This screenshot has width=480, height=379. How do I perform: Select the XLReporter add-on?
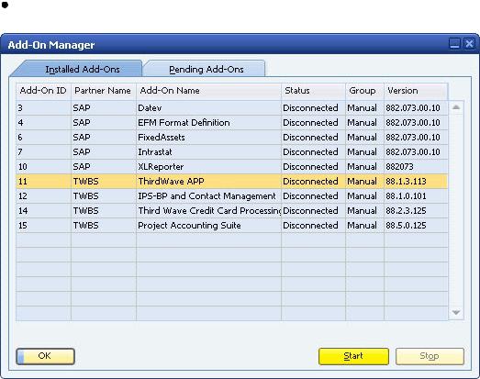click(x=231, y=166)
